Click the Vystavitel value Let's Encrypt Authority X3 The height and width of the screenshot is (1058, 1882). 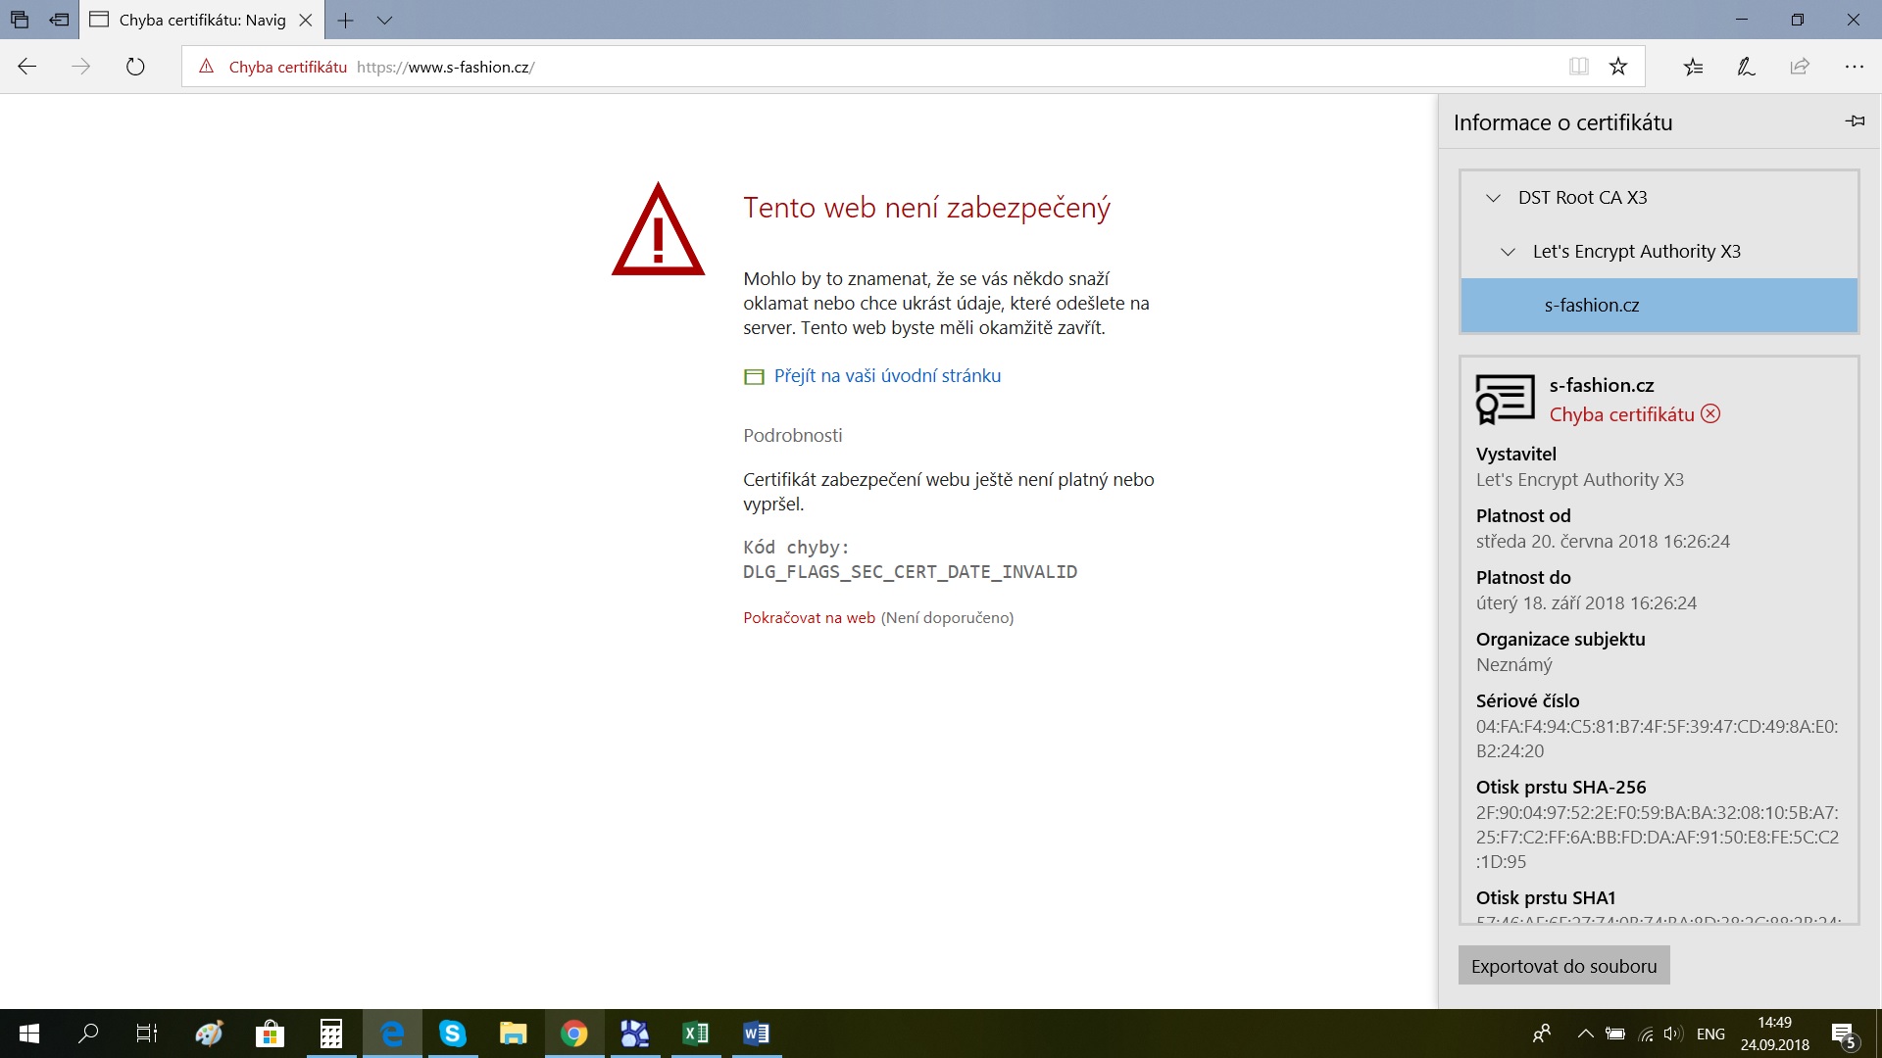click(x=1579, y=480)
